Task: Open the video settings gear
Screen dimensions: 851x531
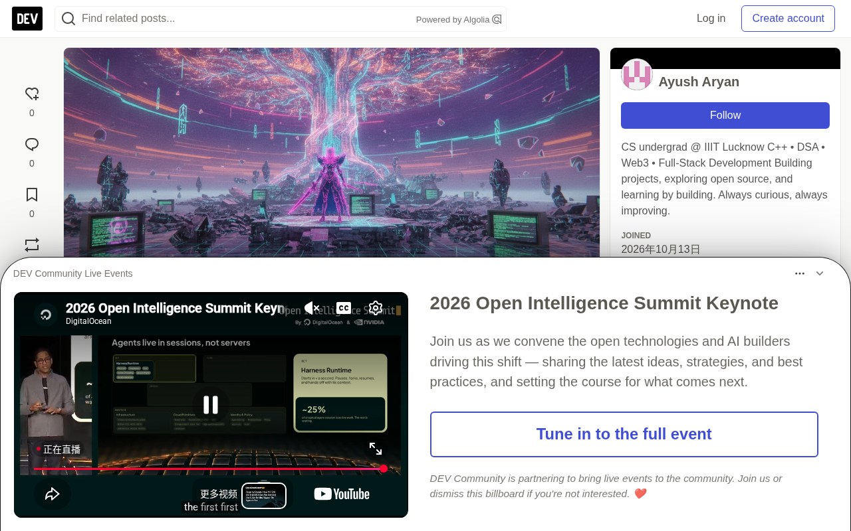Action: click(x=376, y=308)
